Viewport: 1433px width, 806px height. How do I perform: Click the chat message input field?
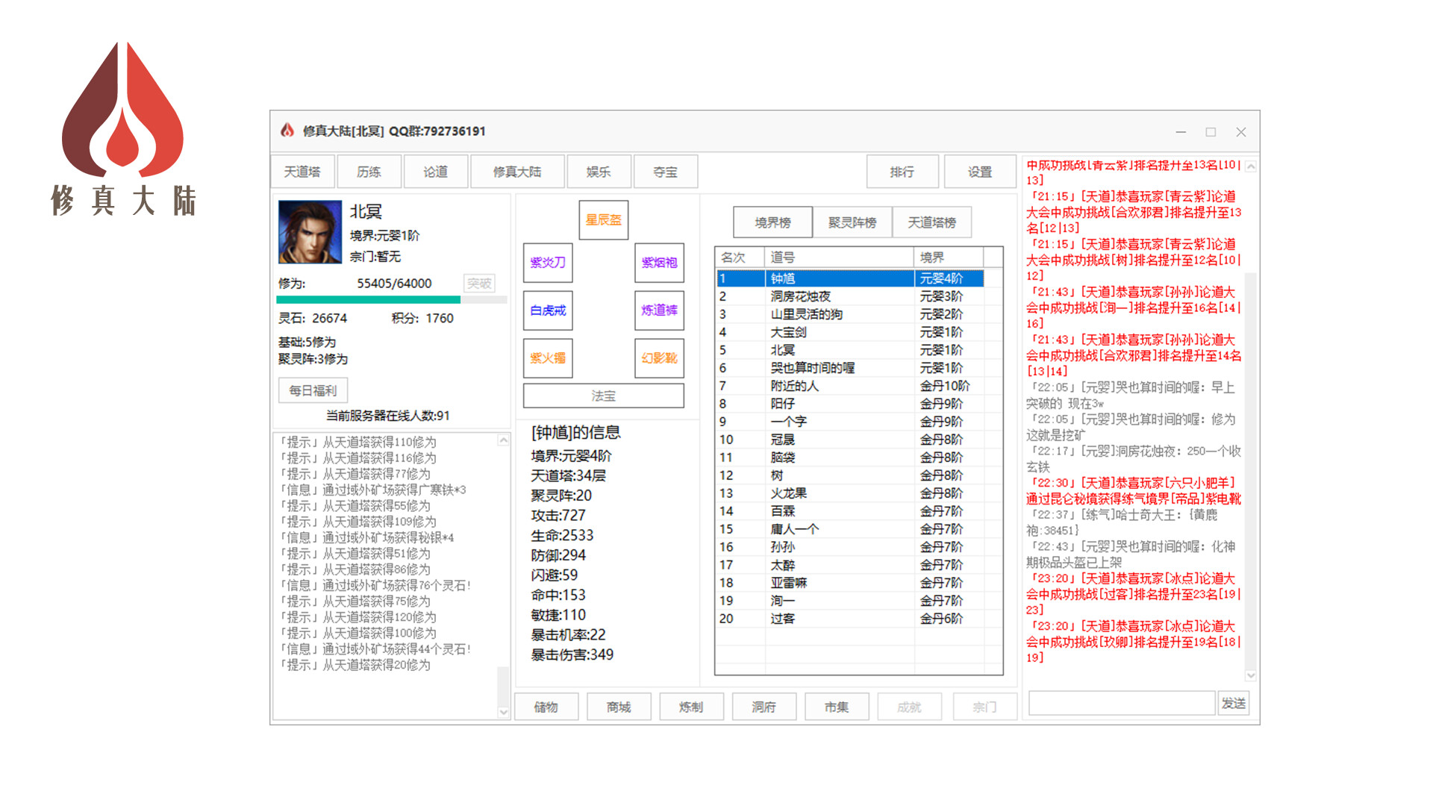[1121, 702]
